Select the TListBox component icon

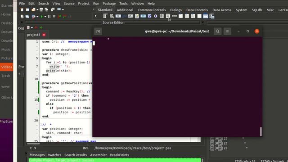coord(162,16)
